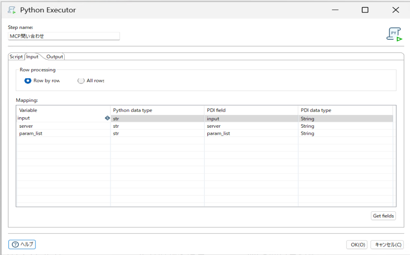Click the Step name input field

coord(64,36)
